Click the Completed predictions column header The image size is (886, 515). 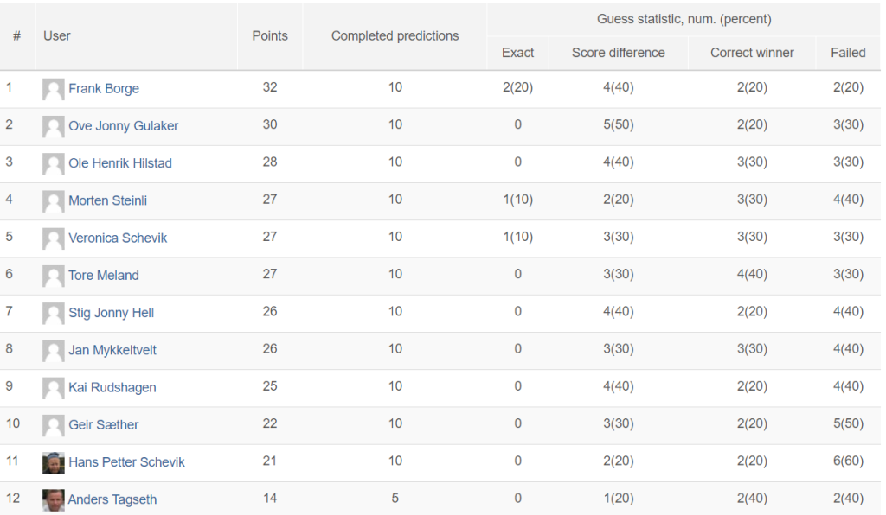[395, 36]
